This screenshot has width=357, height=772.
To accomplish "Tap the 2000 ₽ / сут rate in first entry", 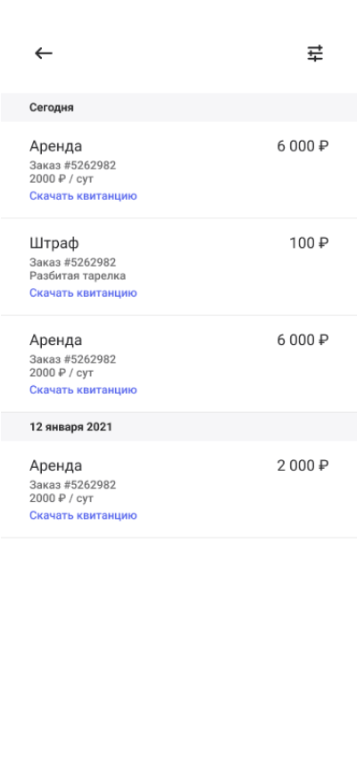I will [x=62, y=178].
